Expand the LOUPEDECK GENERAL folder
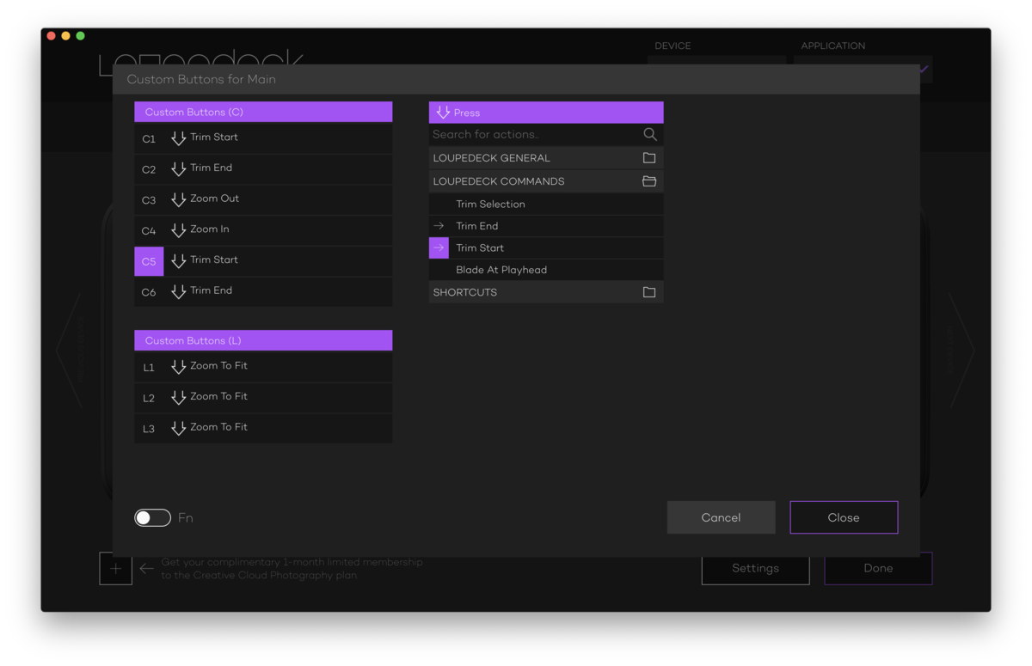The width and height of the screenshot is (1032, 666). click(546, 158)
